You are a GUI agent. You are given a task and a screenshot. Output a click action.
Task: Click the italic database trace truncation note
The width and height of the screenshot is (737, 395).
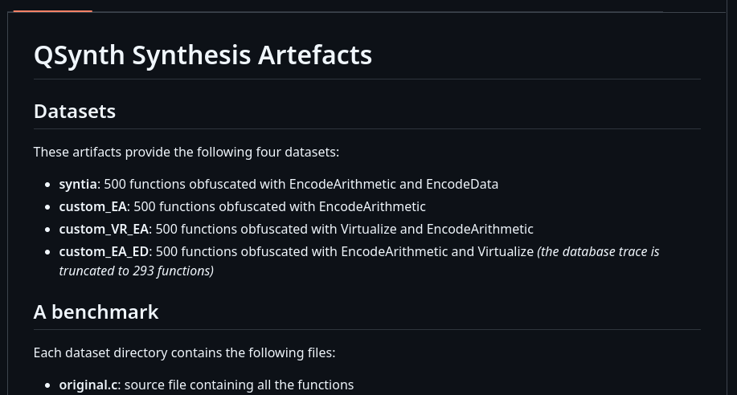click(x=359, y=261)
